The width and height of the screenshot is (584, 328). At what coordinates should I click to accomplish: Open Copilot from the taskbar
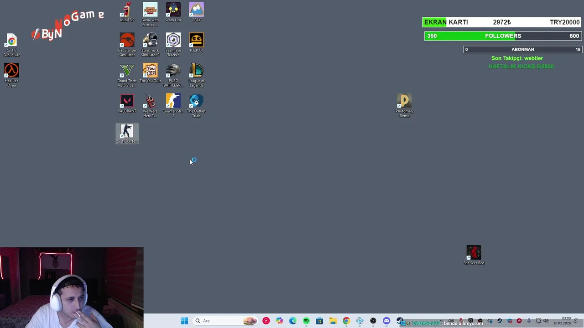click(x=279, y=321)
